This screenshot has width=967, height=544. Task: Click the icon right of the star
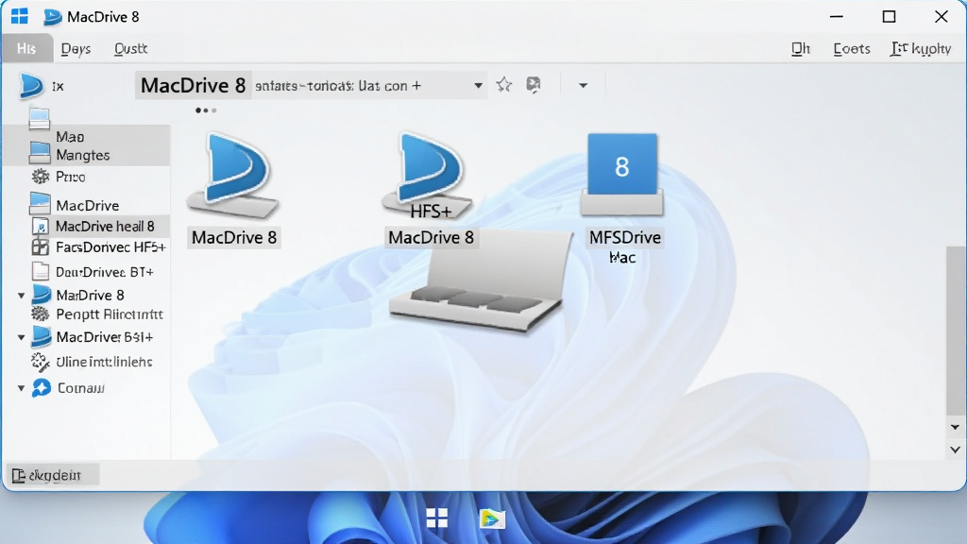pyautogui.click(x=534, y=84)
